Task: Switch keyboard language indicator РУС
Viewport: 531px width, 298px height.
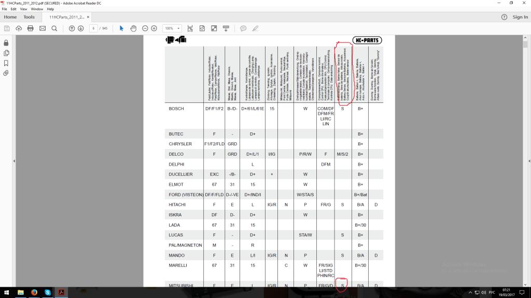Action: click(492, 293)
